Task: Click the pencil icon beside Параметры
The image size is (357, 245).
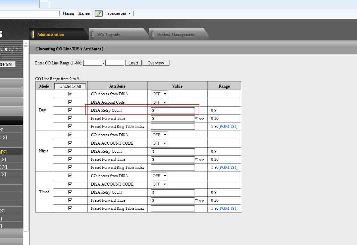Action: [x=98, y=13]
